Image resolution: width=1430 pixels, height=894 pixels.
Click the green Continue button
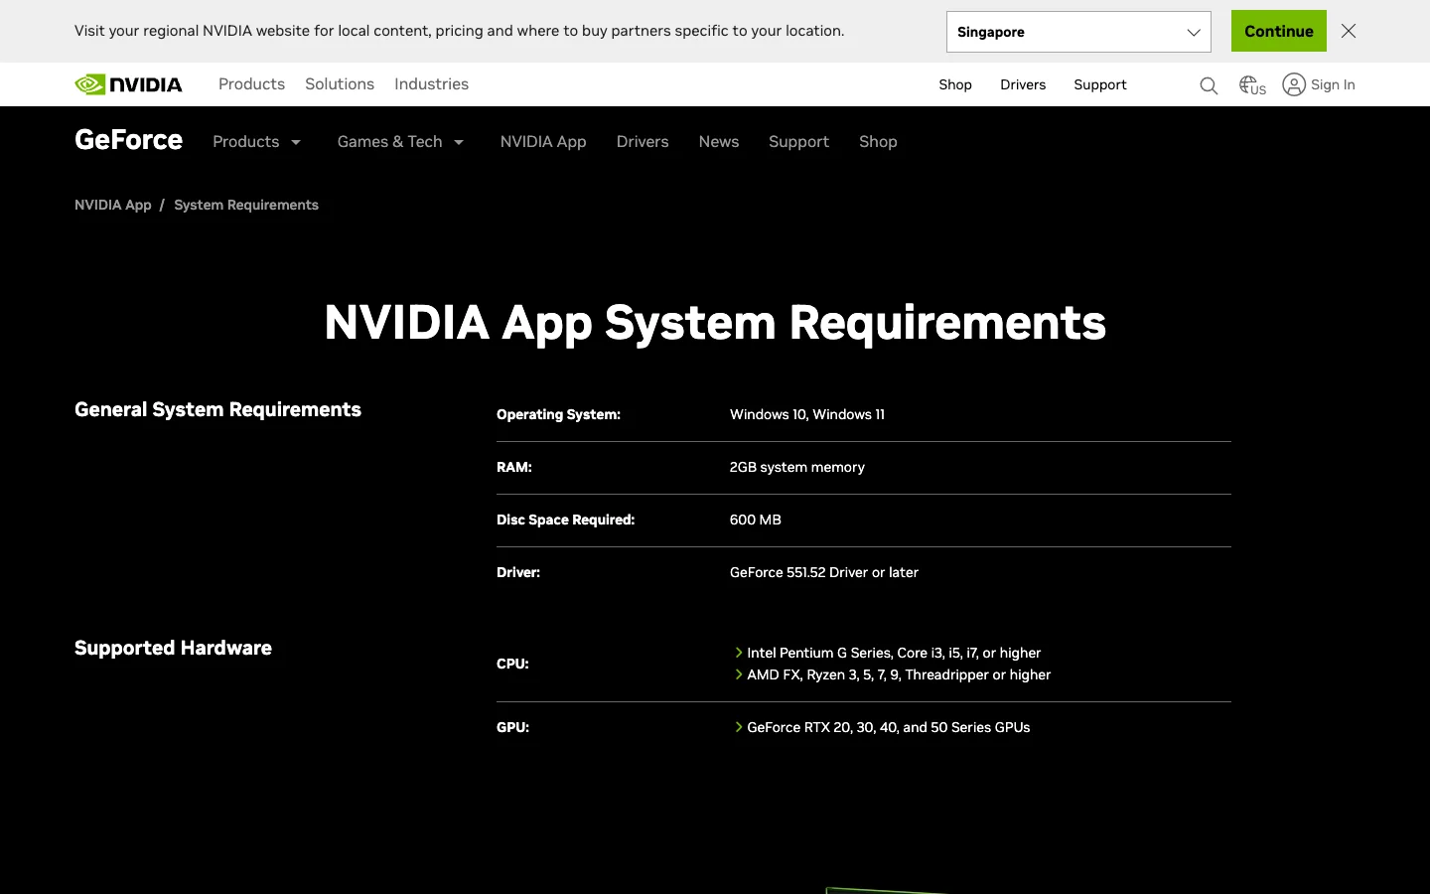pyautogui.click(x=1279, y=31)
